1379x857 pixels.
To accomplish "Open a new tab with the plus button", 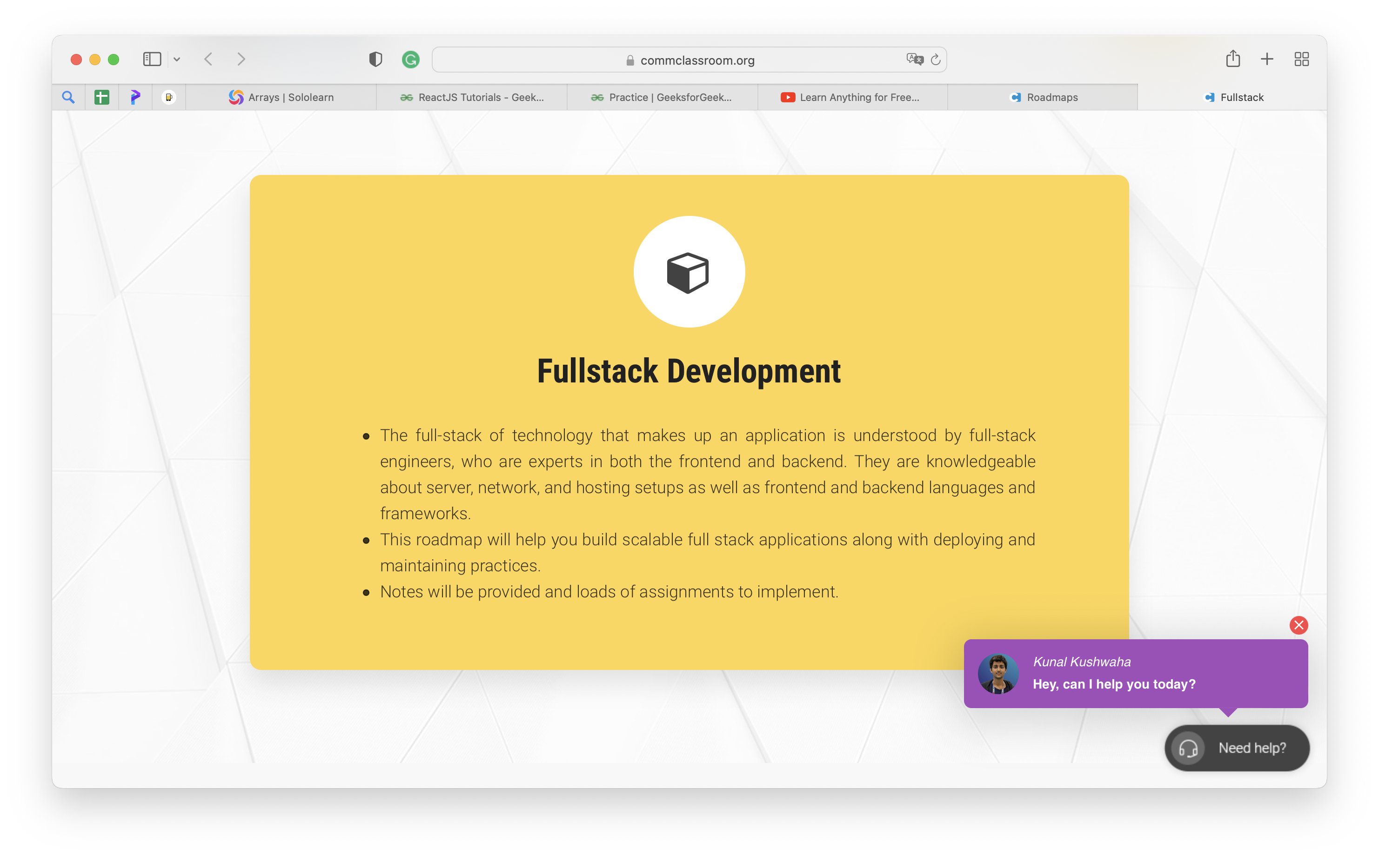I will point(1267,59).
